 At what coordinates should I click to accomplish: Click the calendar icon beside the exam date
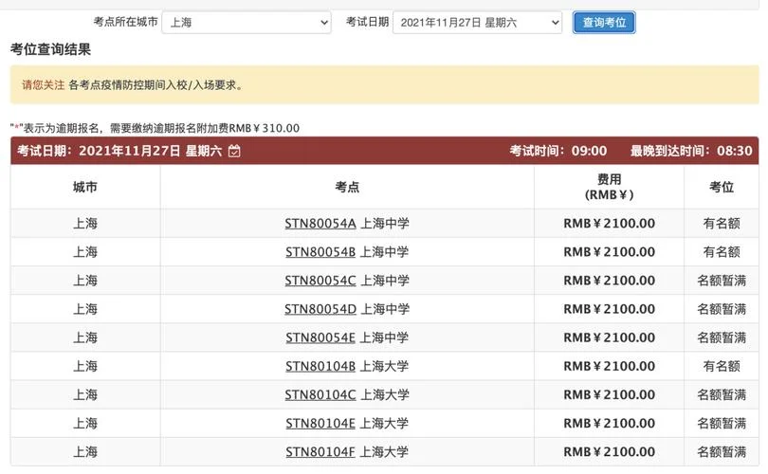tap(234, 151)
